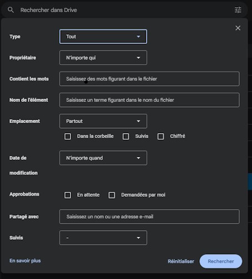Image resolution: width=252 pixels, height=279 pixels.
Task: Click the search magnifier icon
Action: pos(11,10)
